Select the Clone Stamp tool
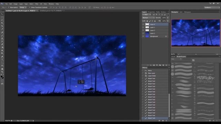The width and height of the screenshot is (221, 124). coord(2,38)
